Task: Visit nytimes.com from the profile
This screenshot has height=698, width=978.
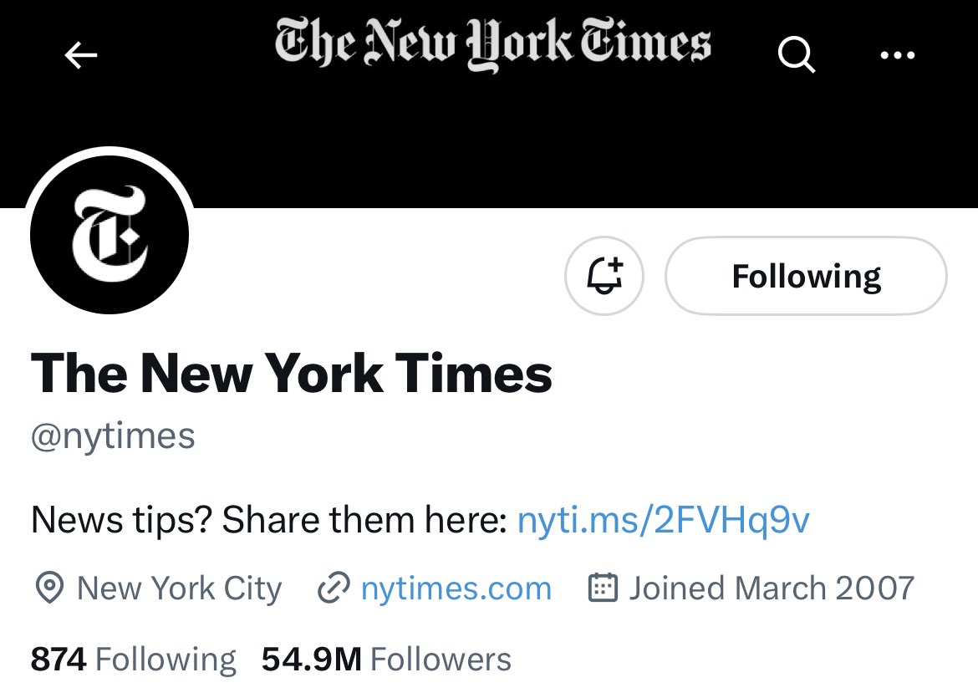Action: (456, 588)
